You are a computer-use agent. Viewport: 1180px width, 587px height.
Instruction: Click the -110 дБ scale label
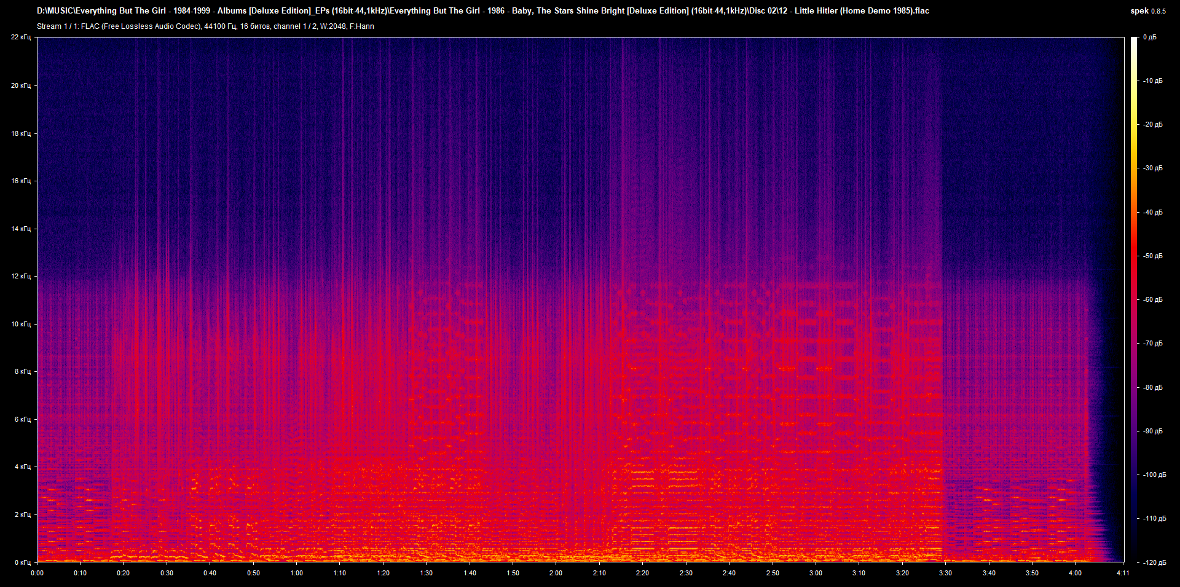click(1154, 518)
